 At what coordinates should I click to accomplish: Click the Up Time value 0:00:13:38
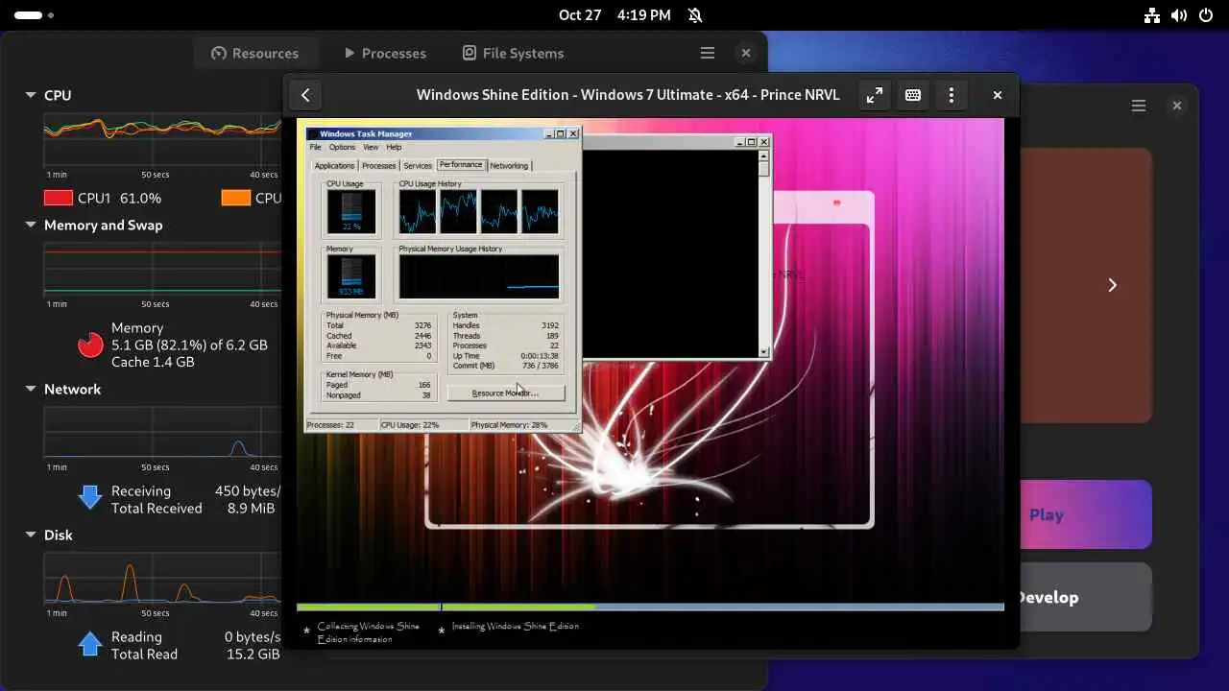tap(540, 356)
